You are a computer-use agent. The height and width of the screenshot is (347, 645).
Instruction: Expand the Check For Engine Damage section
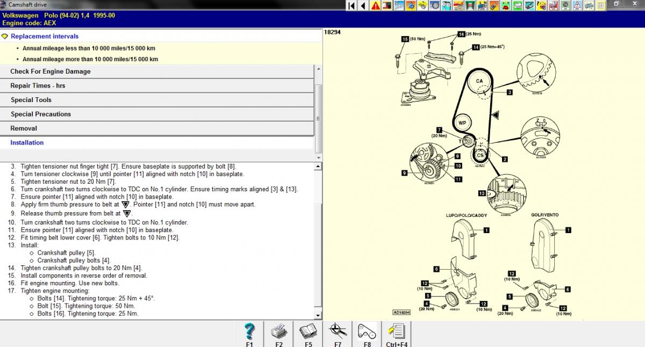157,71
